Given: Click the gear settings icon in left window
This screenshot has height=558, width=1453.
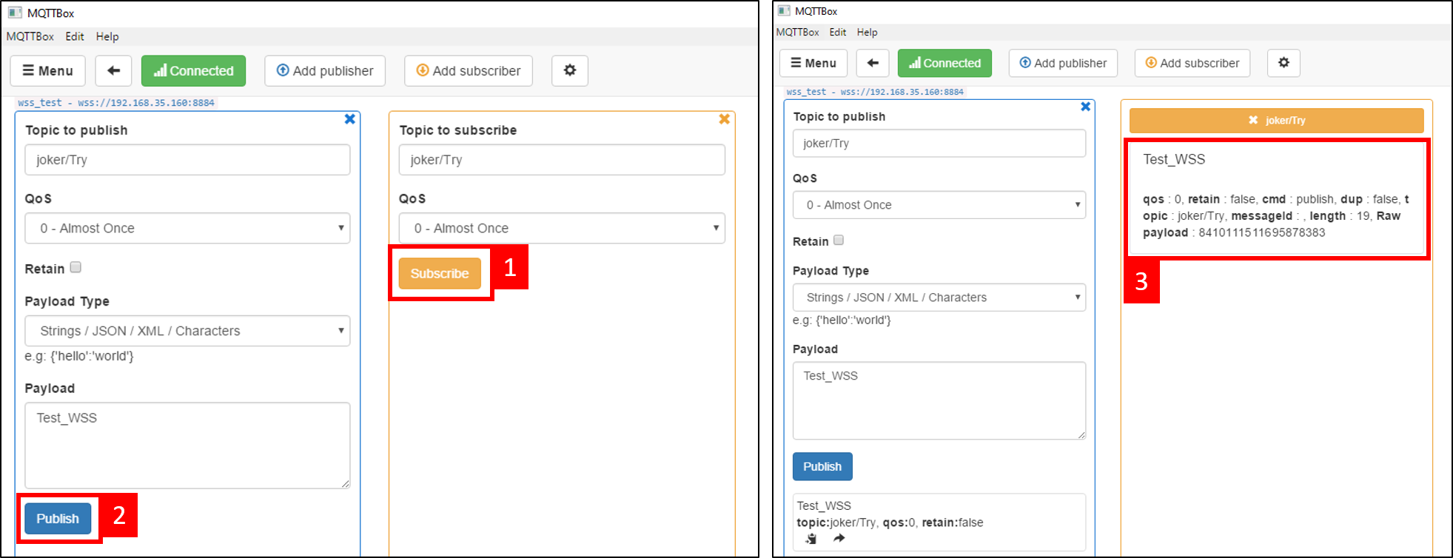Looking at the screenshot, I should coord(569,70).
